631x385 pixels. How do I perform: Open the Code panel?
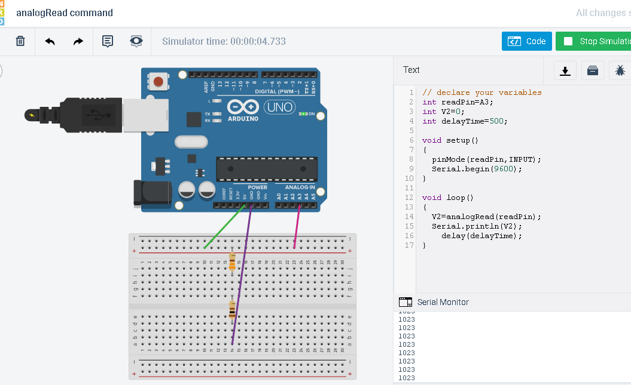coord(526,41)
